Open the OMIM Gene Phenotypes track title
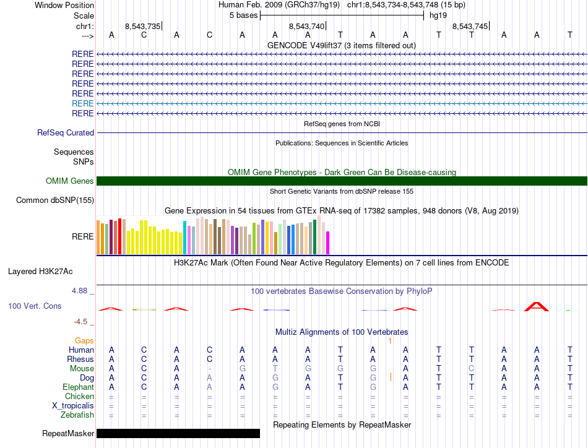 click(x=342, y=172)
